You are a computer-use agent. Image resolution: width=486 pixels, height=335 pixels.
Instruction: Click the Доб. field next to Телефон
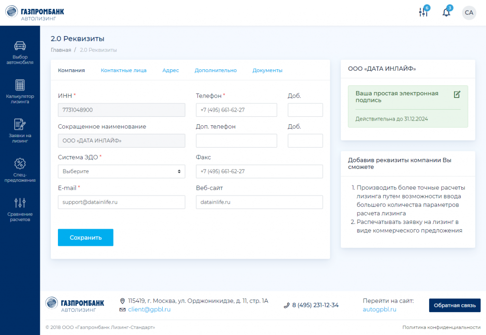click(305, 110)
